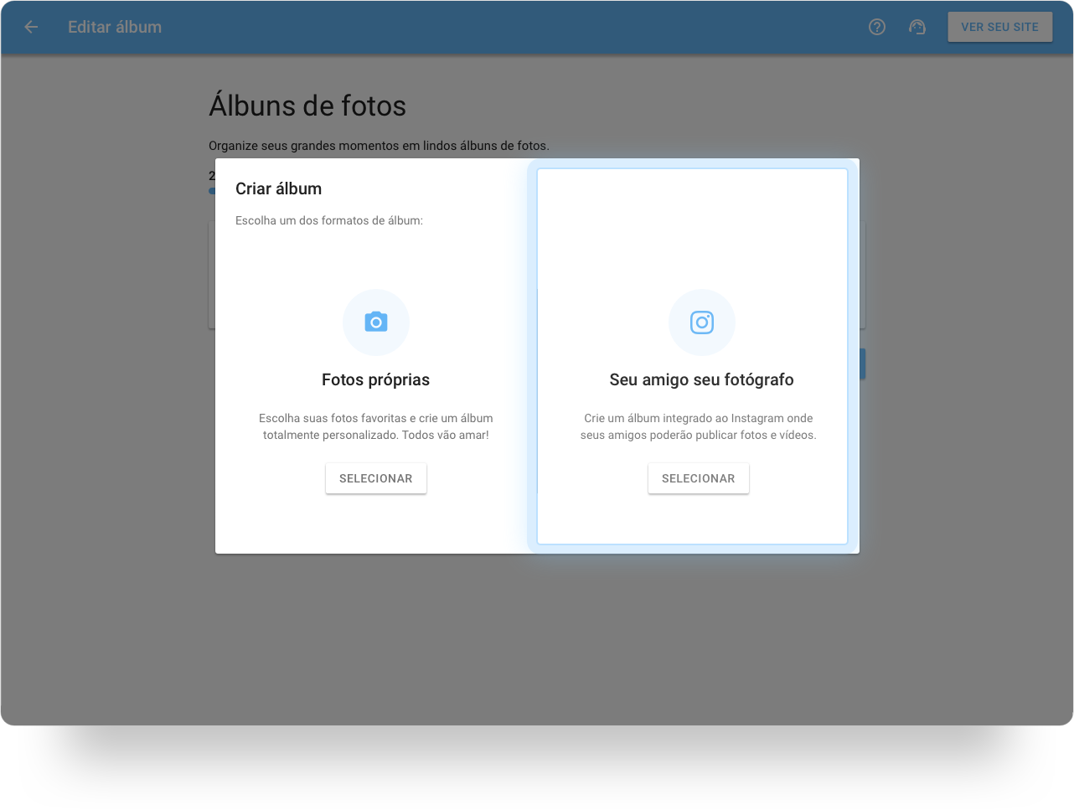Click the Editar álbum header title
The height and width of the screenshot is (810, 1074).
pyautogui.click(x=115, y=27)
